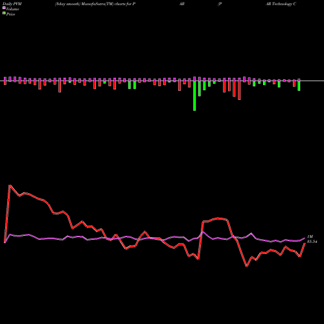Click the 85.54 price value label
The image size is (324, 324).
coord(312,242)
